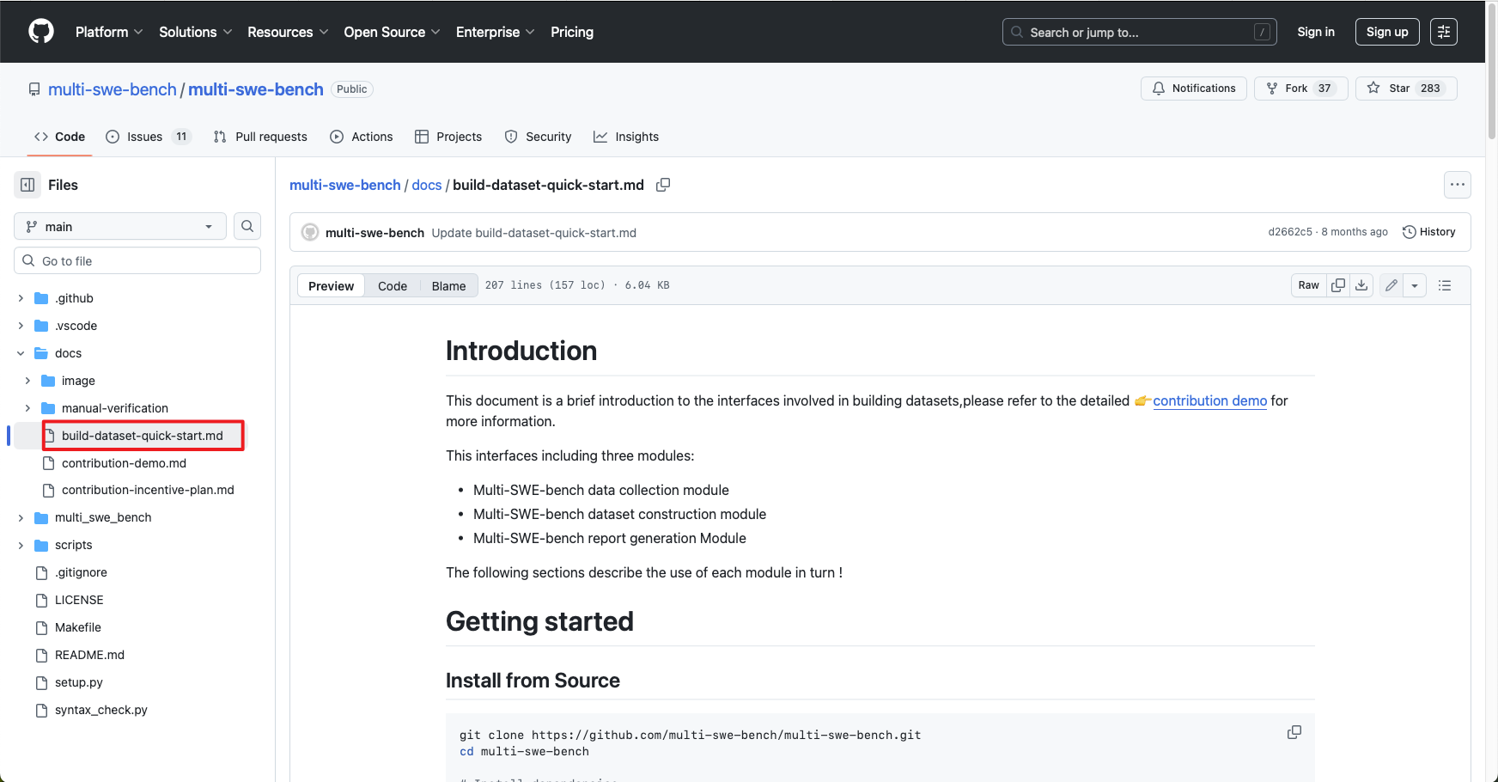This screenshot has width=1498, height=782.
Task: Open docs breadcrumb link
Action: [x=427, y=185]
